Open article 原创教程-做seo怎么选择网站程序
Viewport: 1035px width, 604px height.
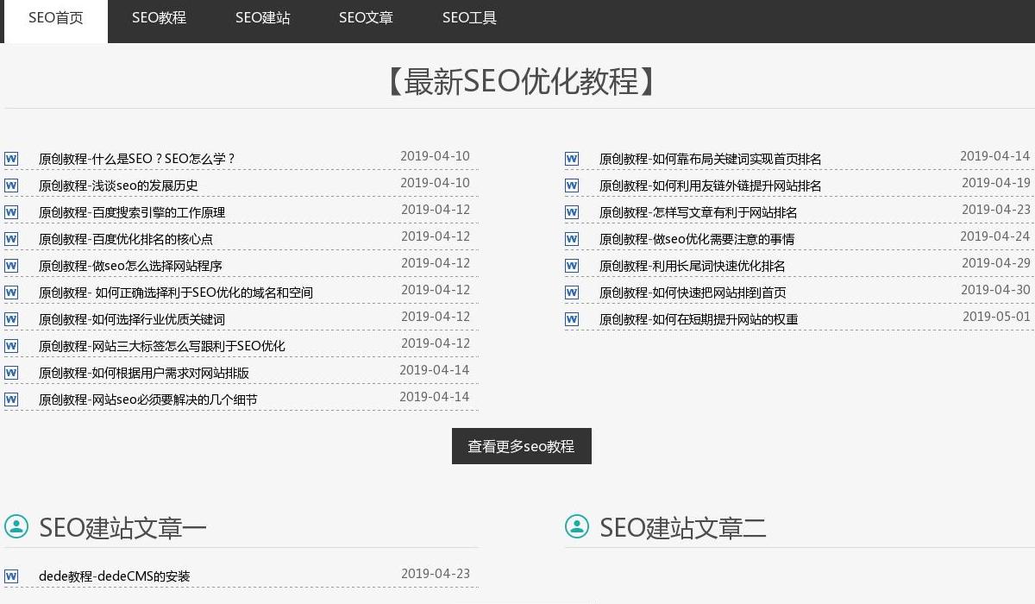click(x=130, y=266)
